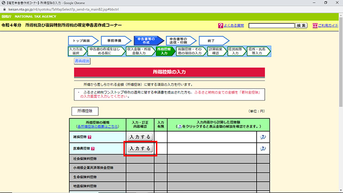
Task: Go to the トップ画面 step
Action: click(x=81, y=41)
